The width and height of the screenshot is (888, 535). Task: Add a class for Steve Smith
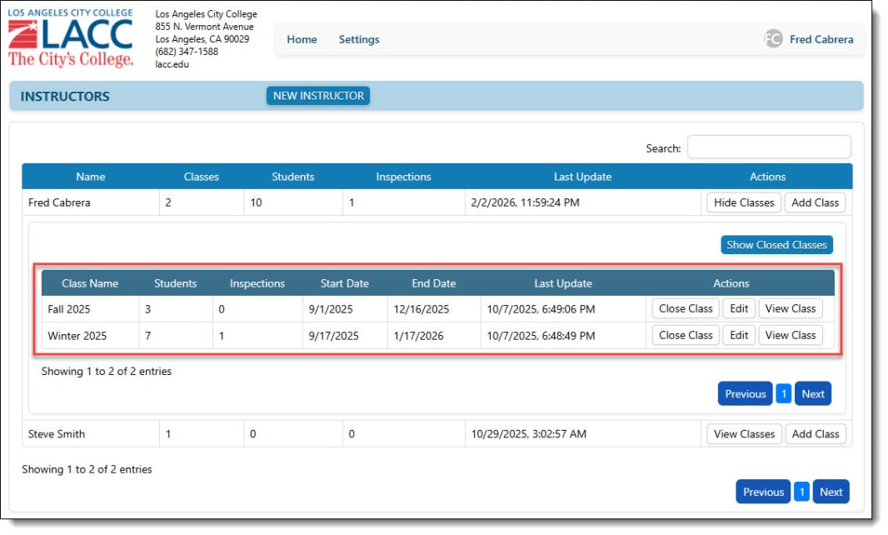coord(815,434)
